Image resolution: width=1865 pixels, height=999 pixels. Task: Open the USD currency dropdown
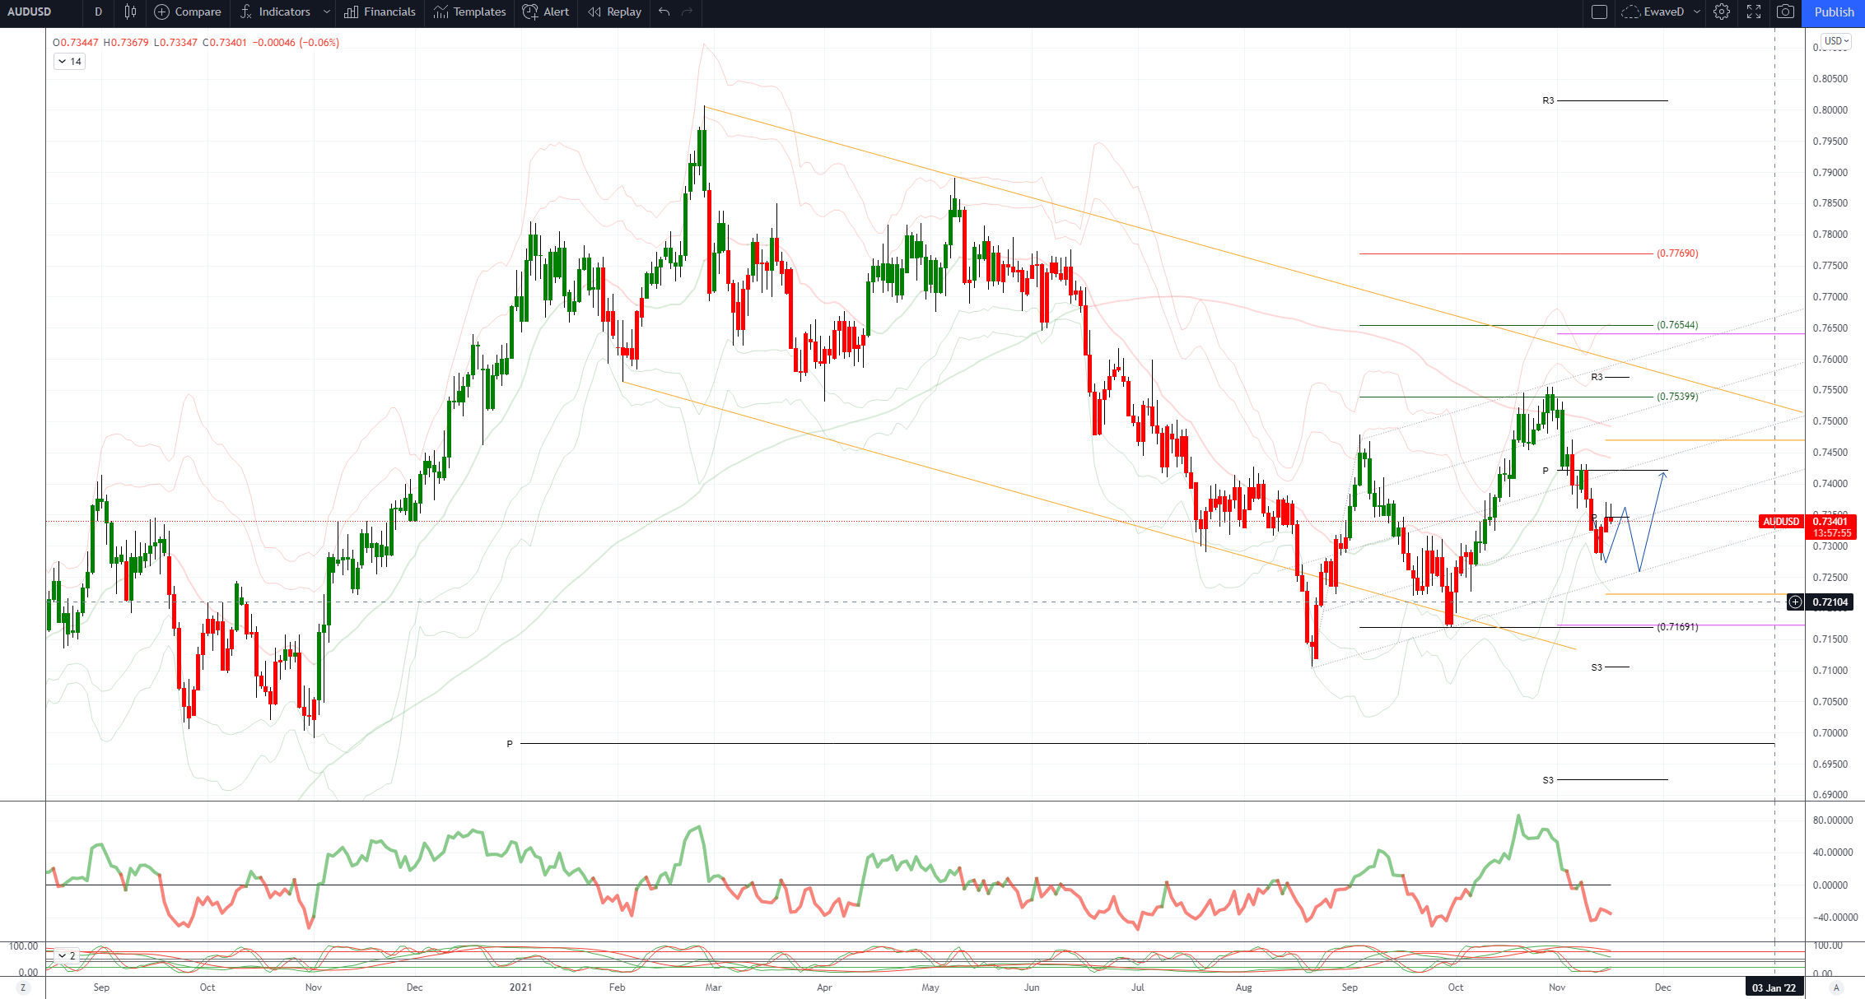1836,41
